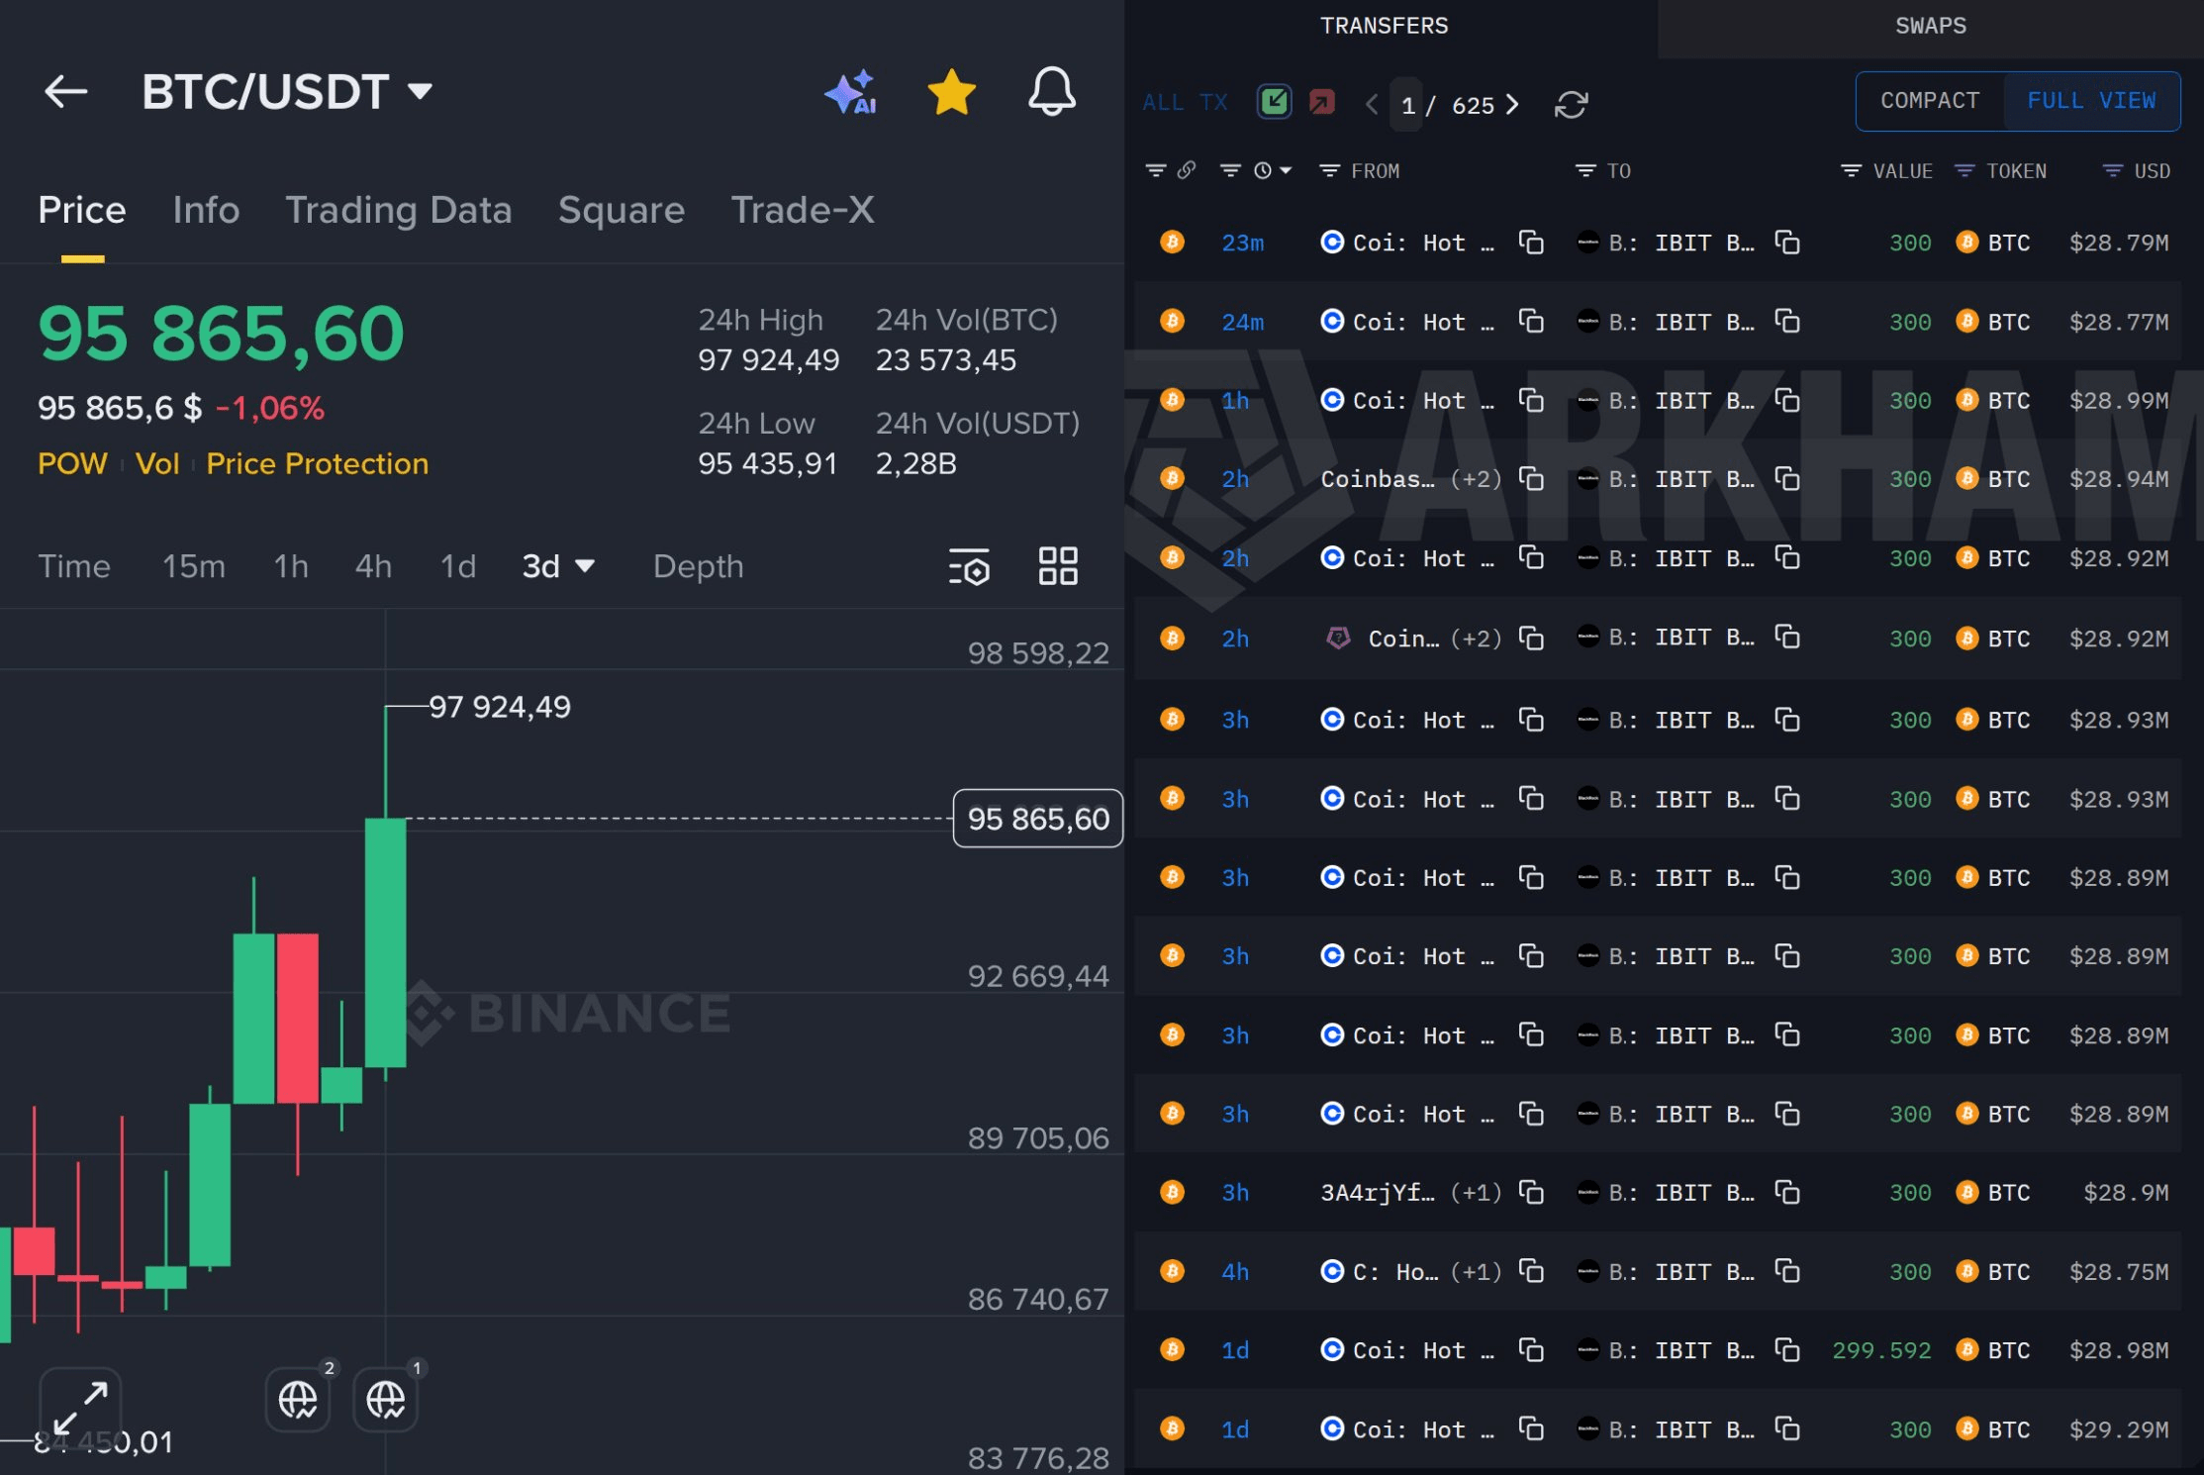The width and height of the screenshot is (2204, 1475).
Task: Copy the From address in the 23m row
Action: click(x=1531, y=243)
